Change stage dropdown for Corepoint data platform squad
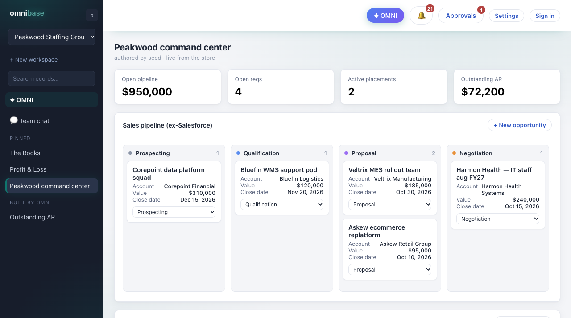Image resolution: width=571 pixels, height=318 pixels. [x=174, y=212]
